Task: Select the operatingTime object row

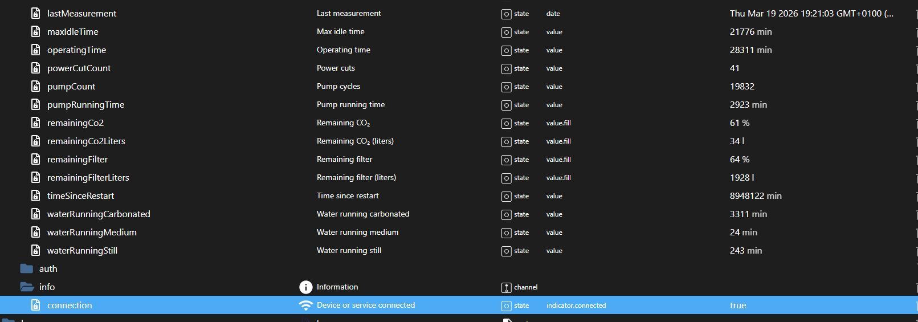Action: 76,50
